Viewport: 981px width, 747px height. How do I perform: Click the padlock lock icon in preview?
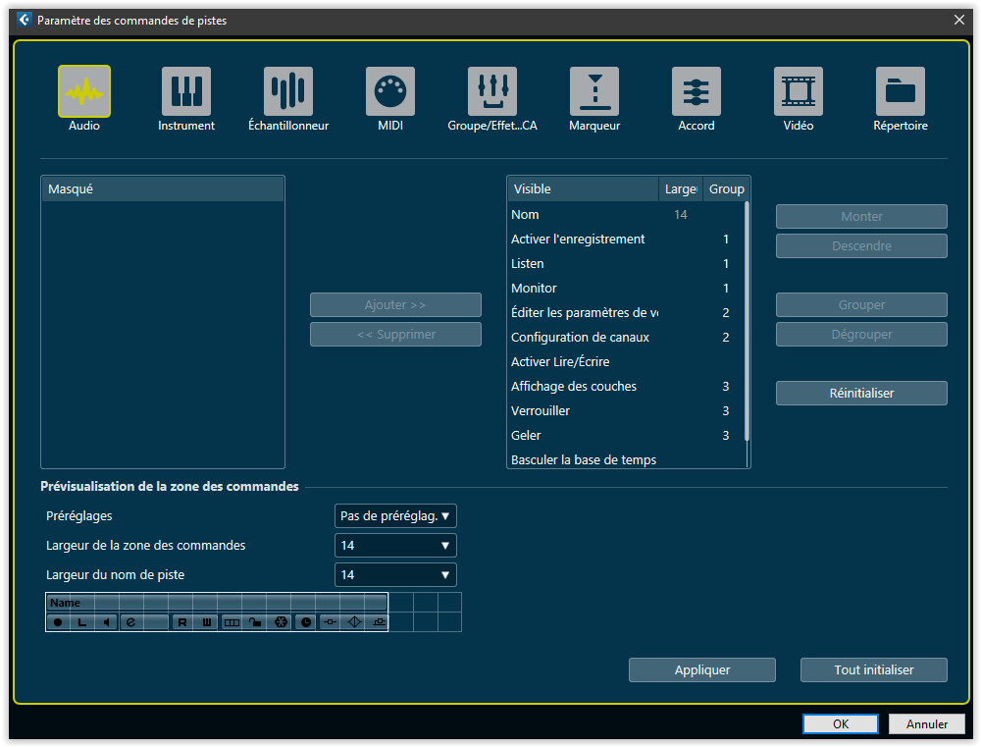point(255,621)
